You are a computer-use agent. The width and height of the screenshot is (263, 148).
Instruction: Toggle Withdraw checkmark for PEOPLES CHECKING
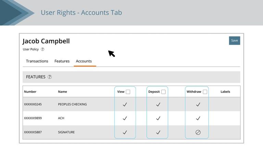pyautogui.click(x=198, y=104)
